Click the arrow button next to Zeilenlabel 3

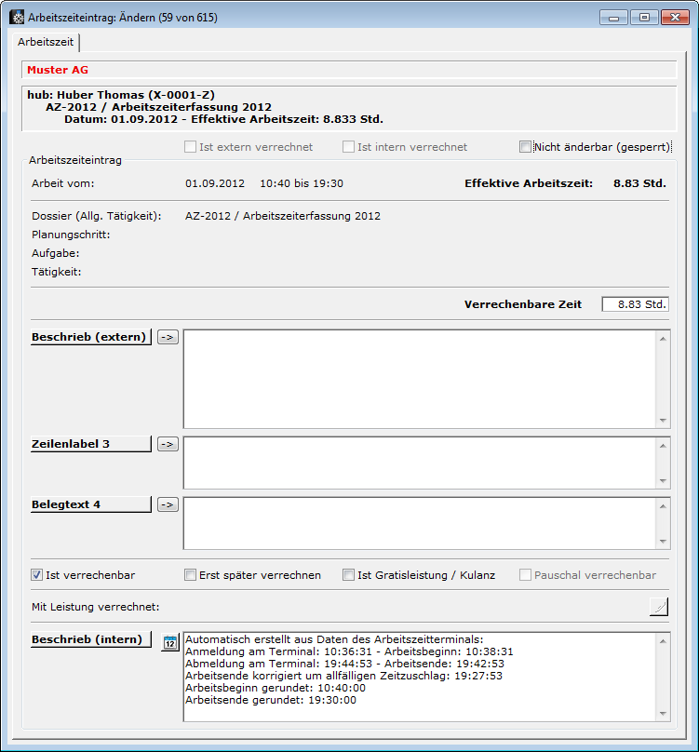tap(167, 444)
